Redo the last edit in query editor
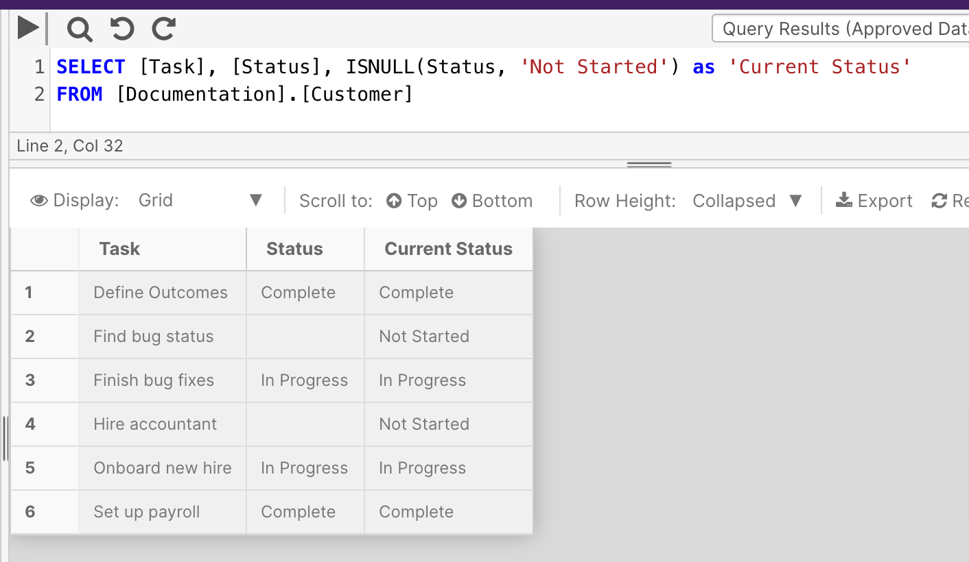 [x=164, y=29]
